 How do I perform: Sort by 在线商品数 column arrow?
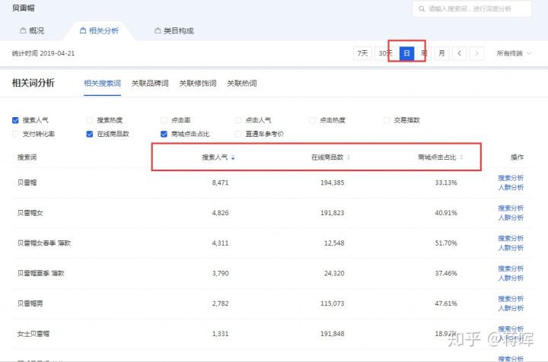(x=349, y=157)
